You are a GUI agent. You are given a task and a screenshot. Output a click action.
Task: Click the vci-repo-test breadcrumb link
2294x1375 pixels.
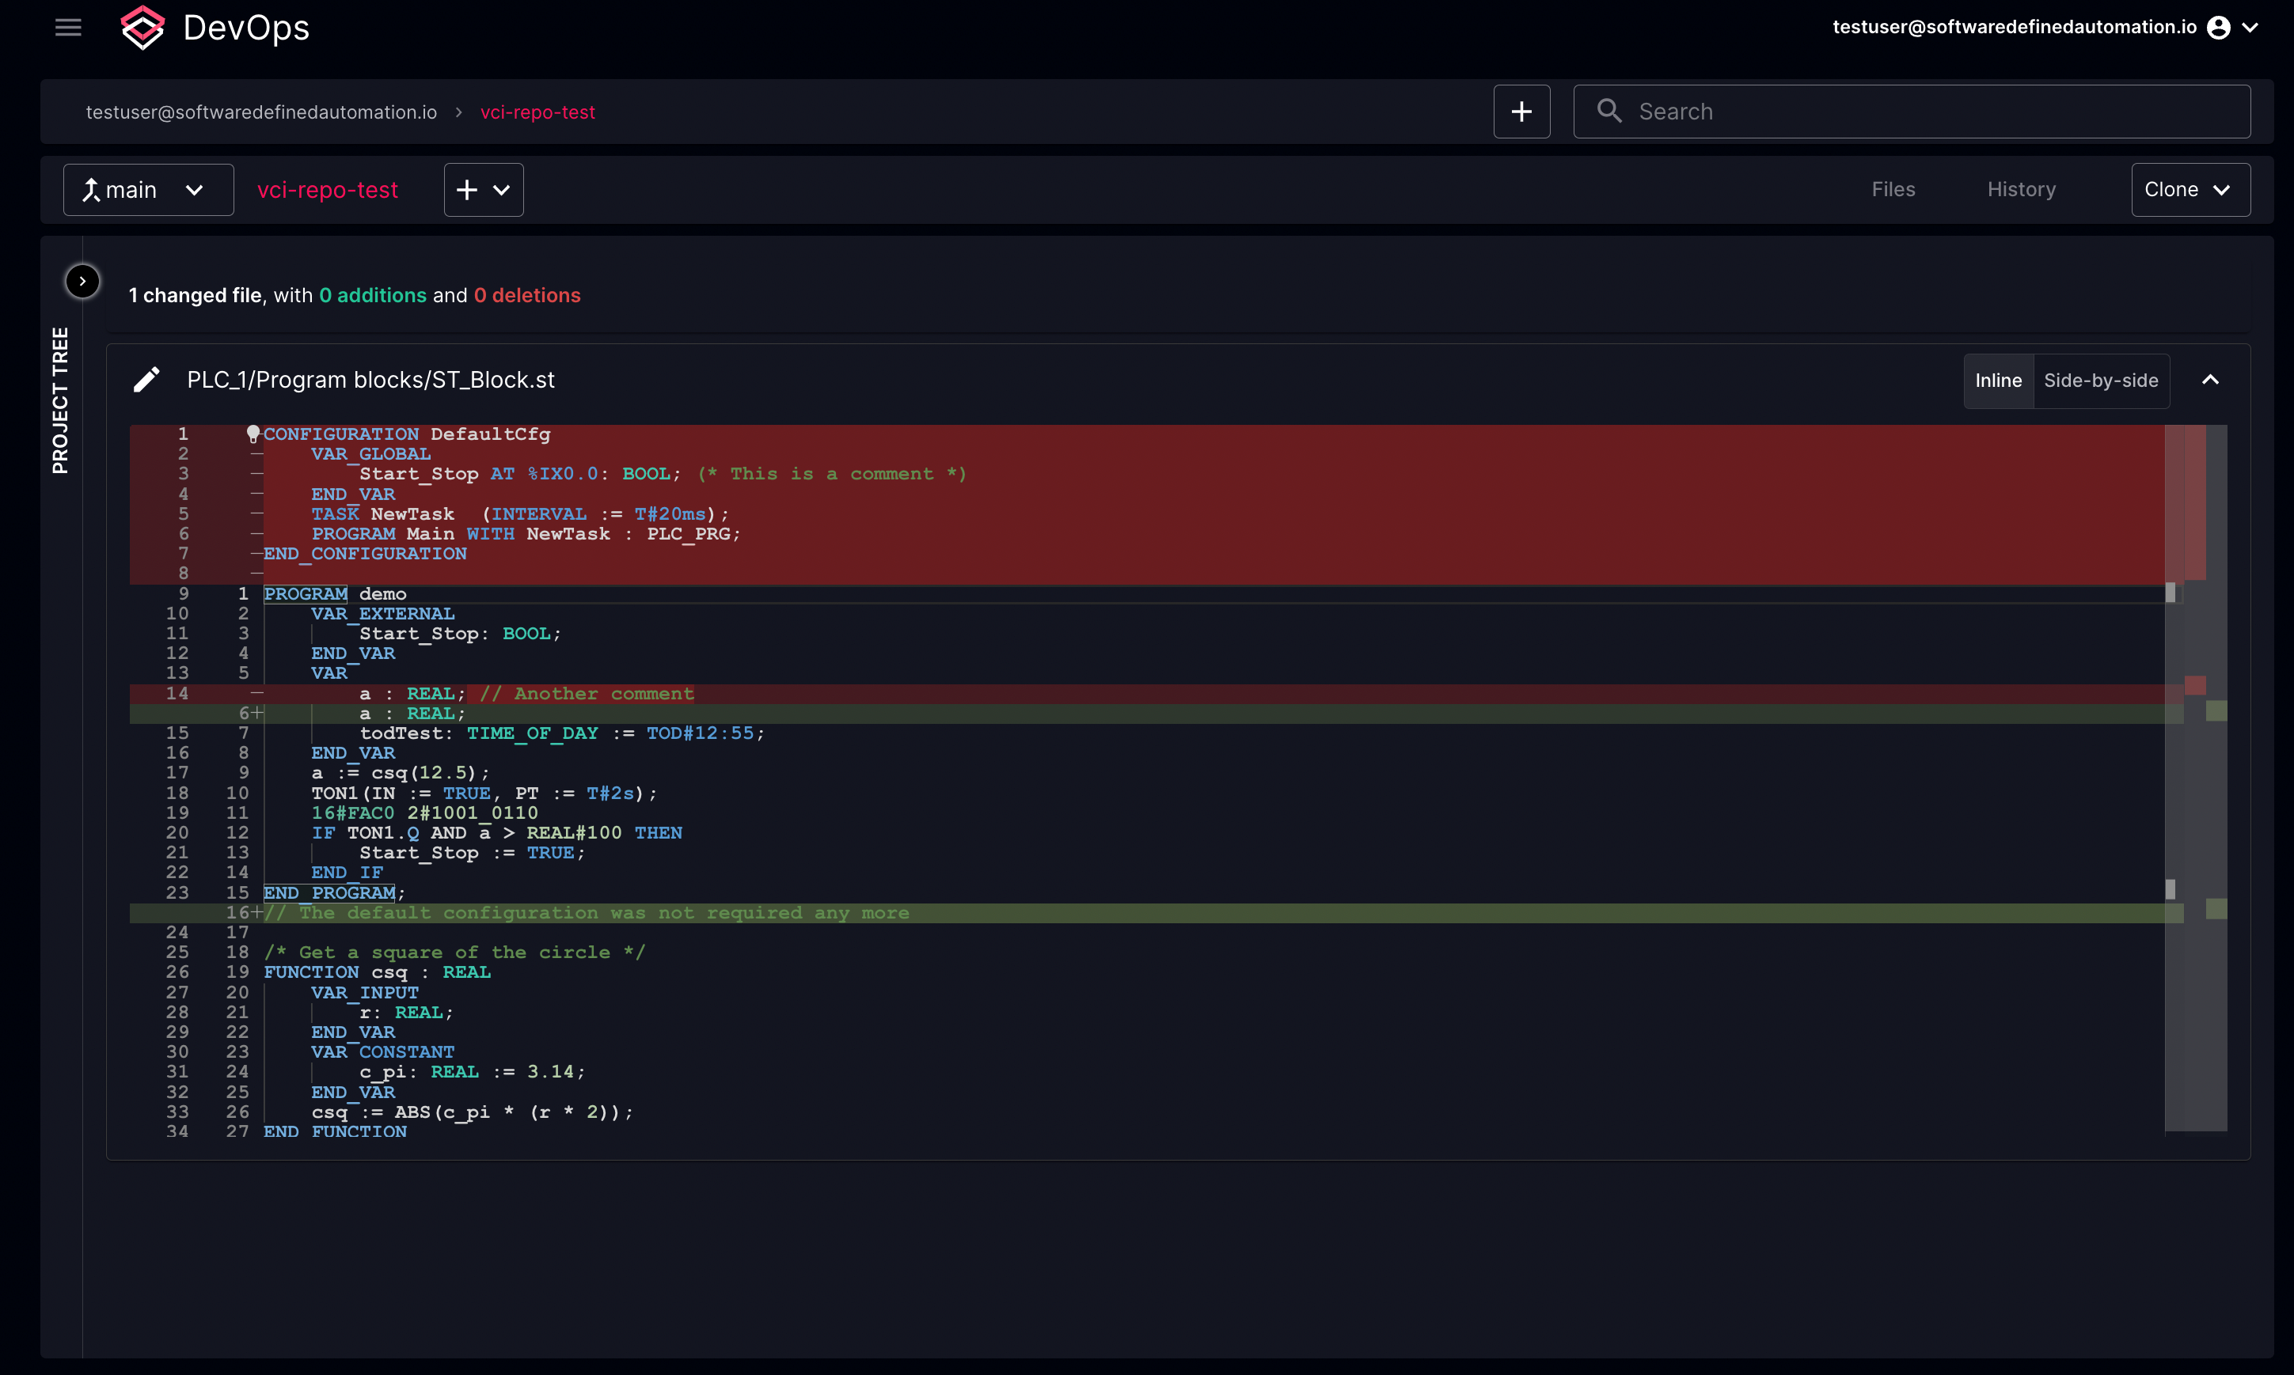537,112
